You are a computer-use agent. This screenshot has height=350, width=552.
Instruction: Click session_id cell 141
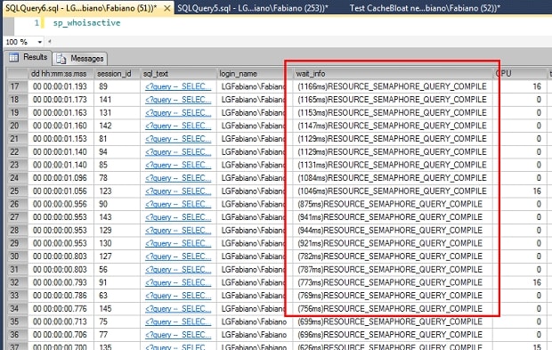coord(117,100)
